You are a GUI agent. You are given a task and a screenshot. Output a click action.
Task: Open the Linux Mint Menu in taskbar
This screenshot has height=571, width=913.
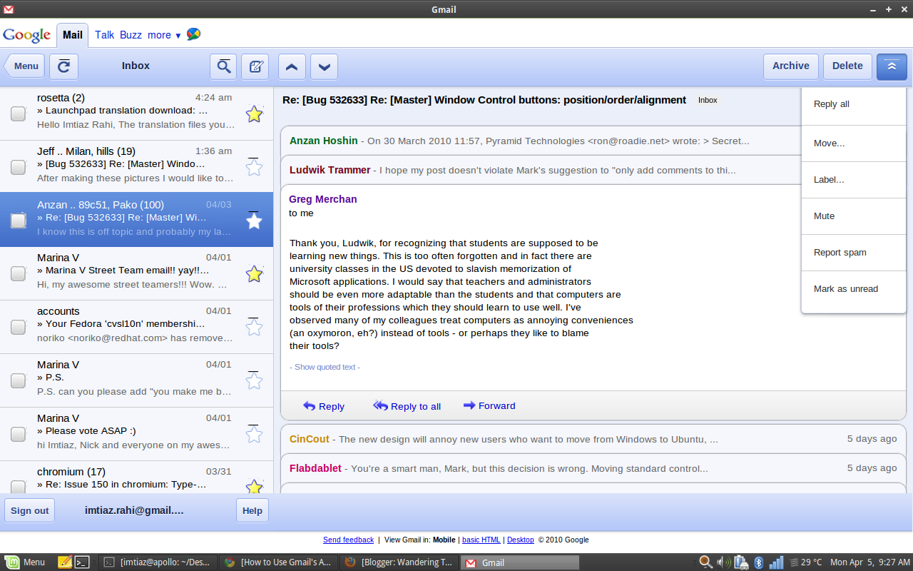(x=26, y=562)
